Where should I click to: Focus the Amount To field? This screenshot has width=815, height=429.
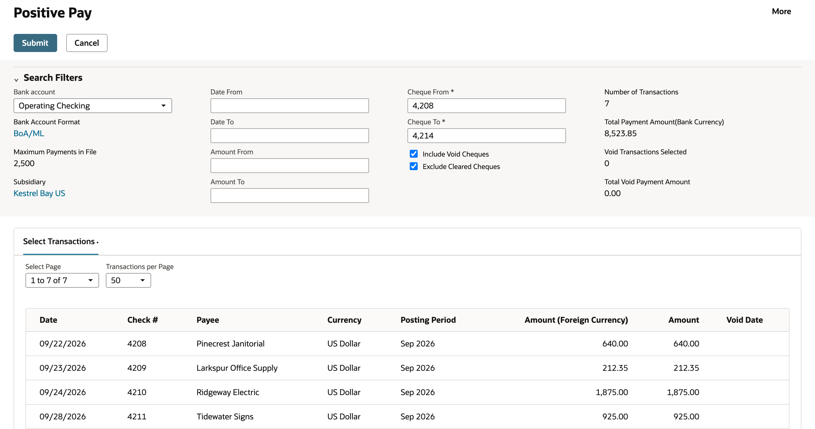[x=289, y=196]
